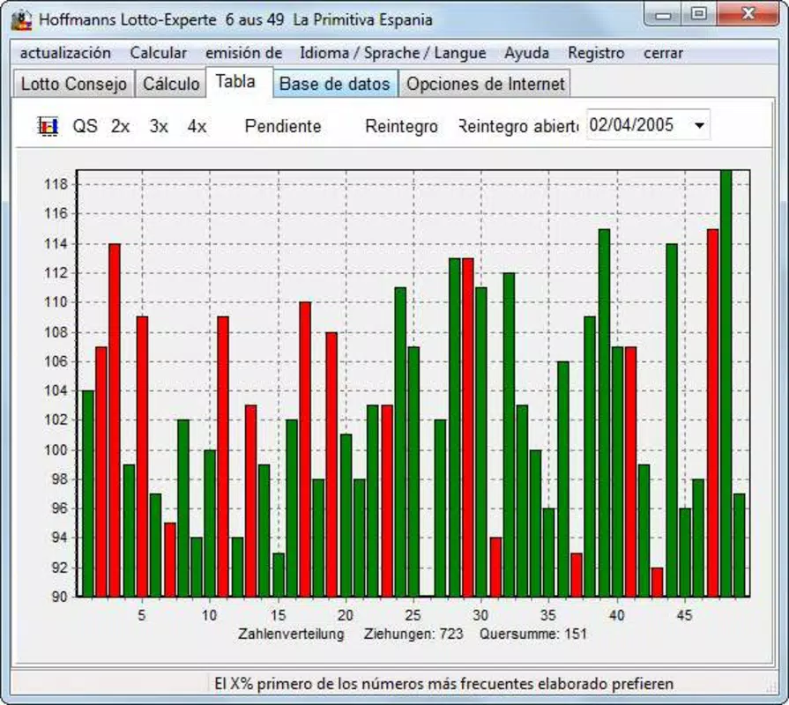789x705 pixels.
Task: Switch to the Lotto Consejo tab
Action: 73,84
